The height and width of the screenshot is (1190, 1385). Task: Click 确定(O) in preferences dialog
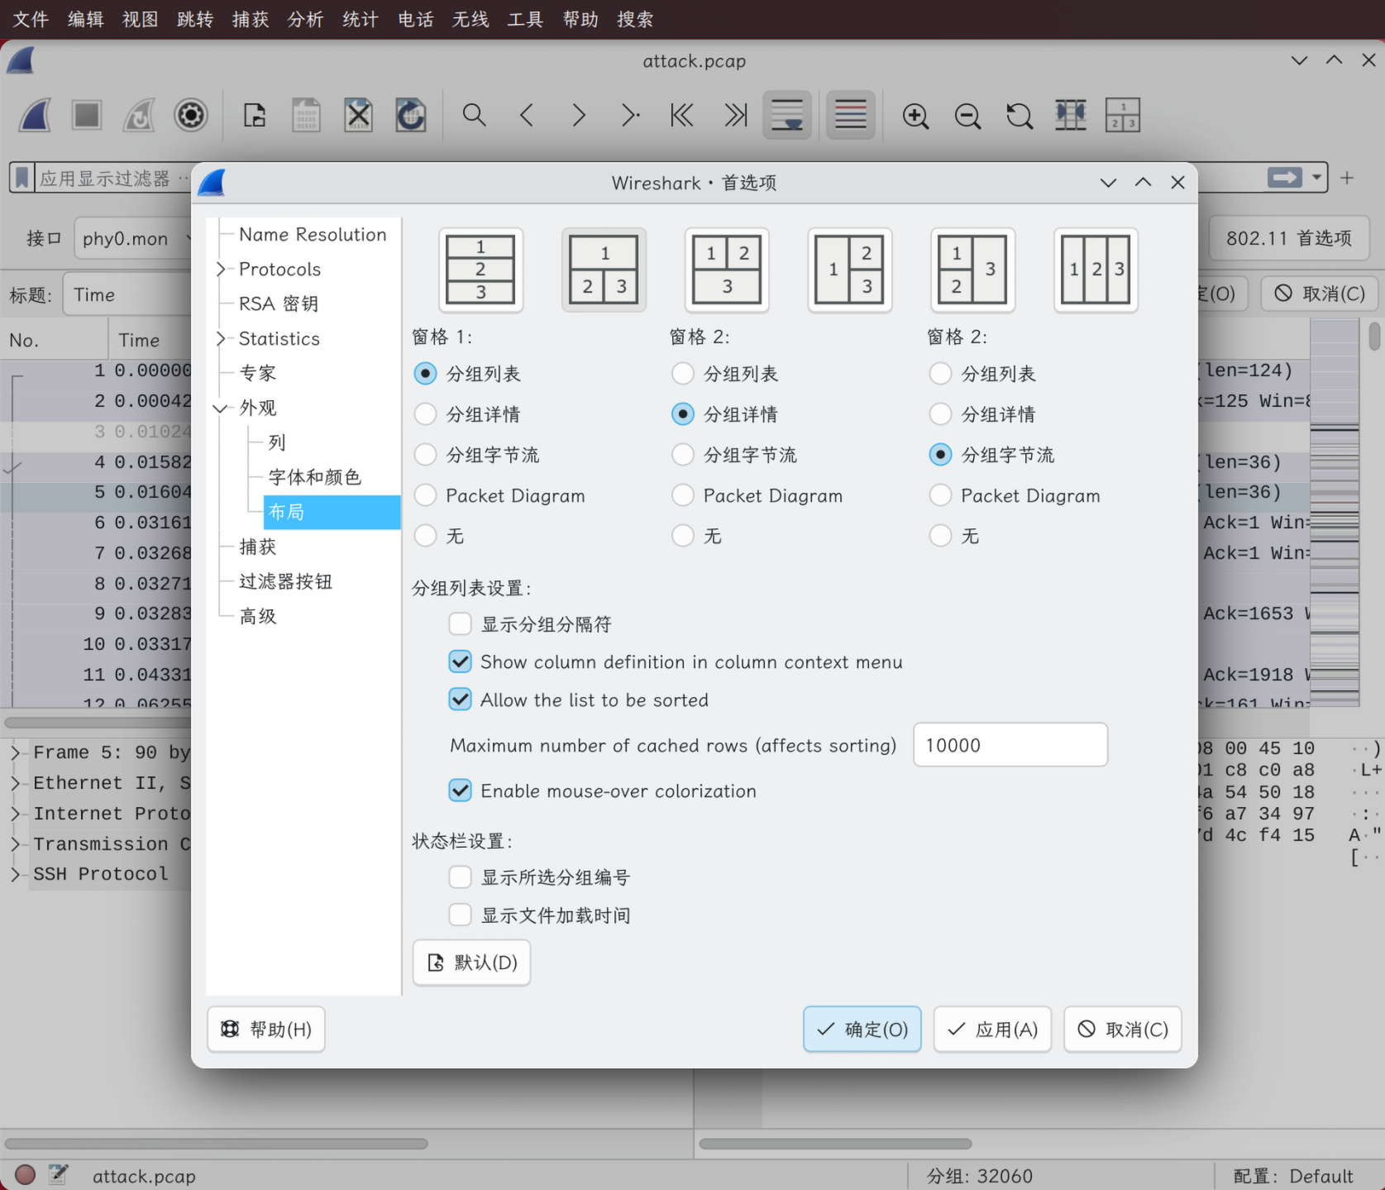(862, 1029)
